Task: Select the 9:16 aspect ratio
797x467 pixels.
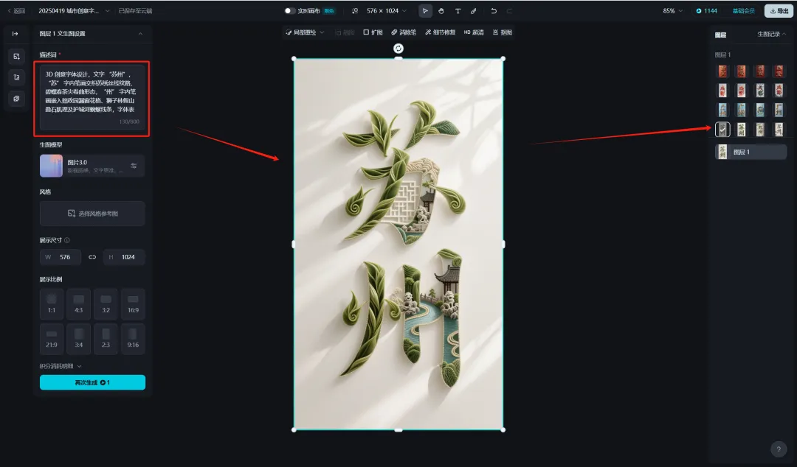Action: pos(133,339)
